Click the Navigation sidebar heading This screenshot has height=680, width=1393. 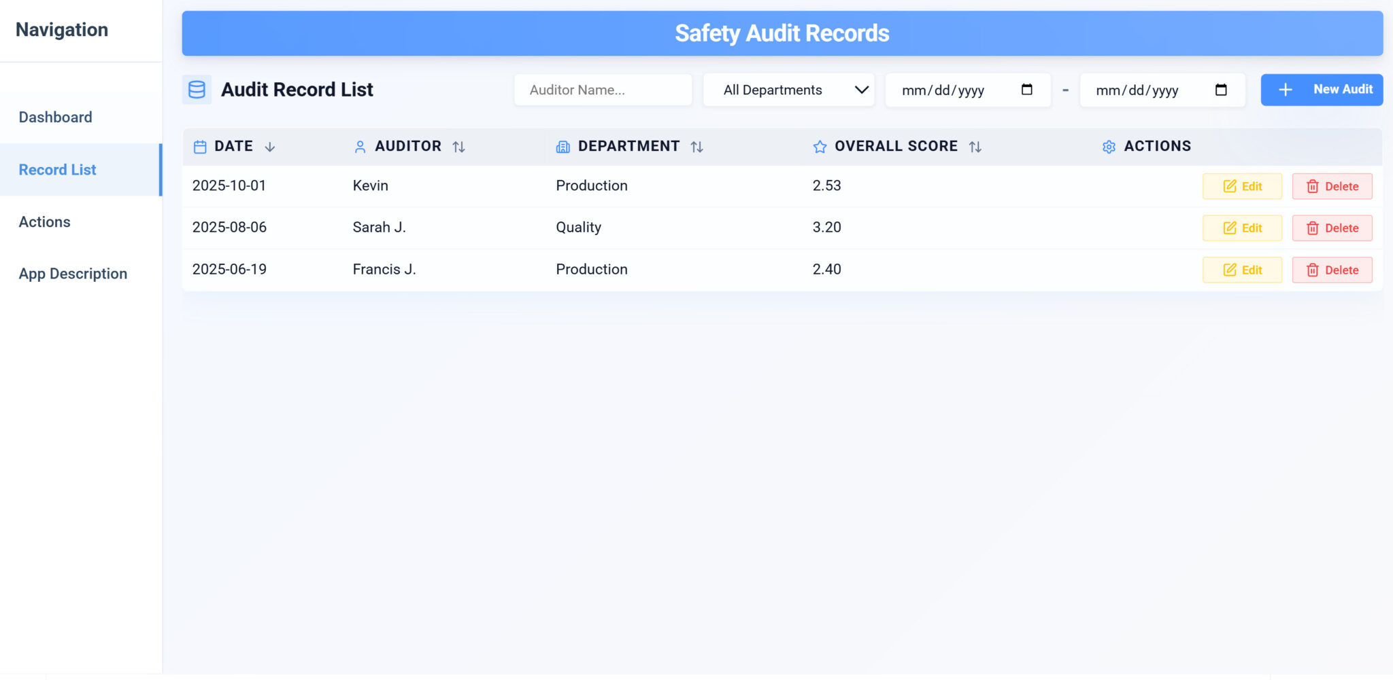(x=62, y=30)
